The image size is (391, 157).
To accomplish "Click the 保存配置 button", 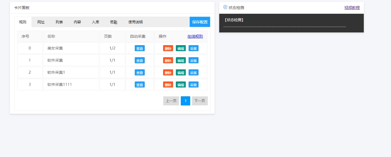I will [200, 22].
